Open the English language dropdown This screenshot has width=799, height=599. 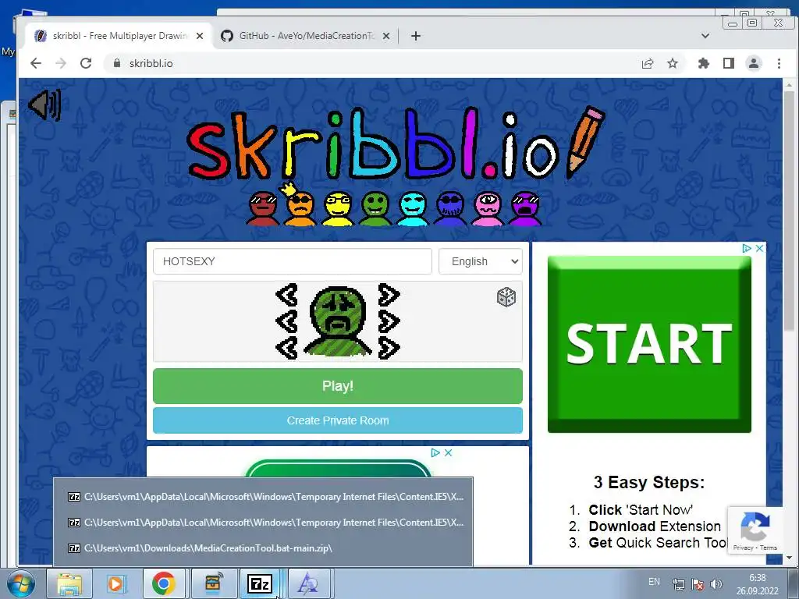pyautogui.click(x=481, y=261)
